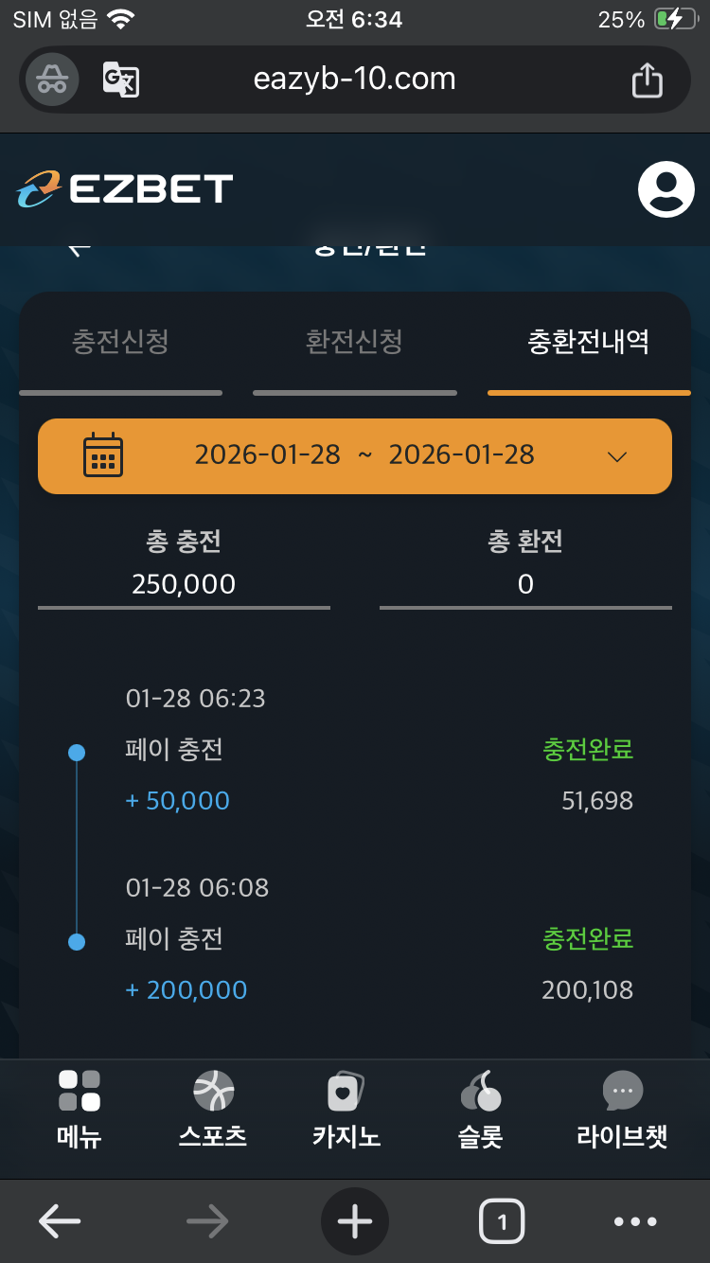Tap the browser new tab plus button
The image size is (710, 1263).
point(355,1221)
